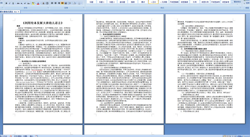Image resolution: width=250 pixels, height=137 pixels.
Task: Toggle the strikethrough text button
Action: [x=18, y=3]
